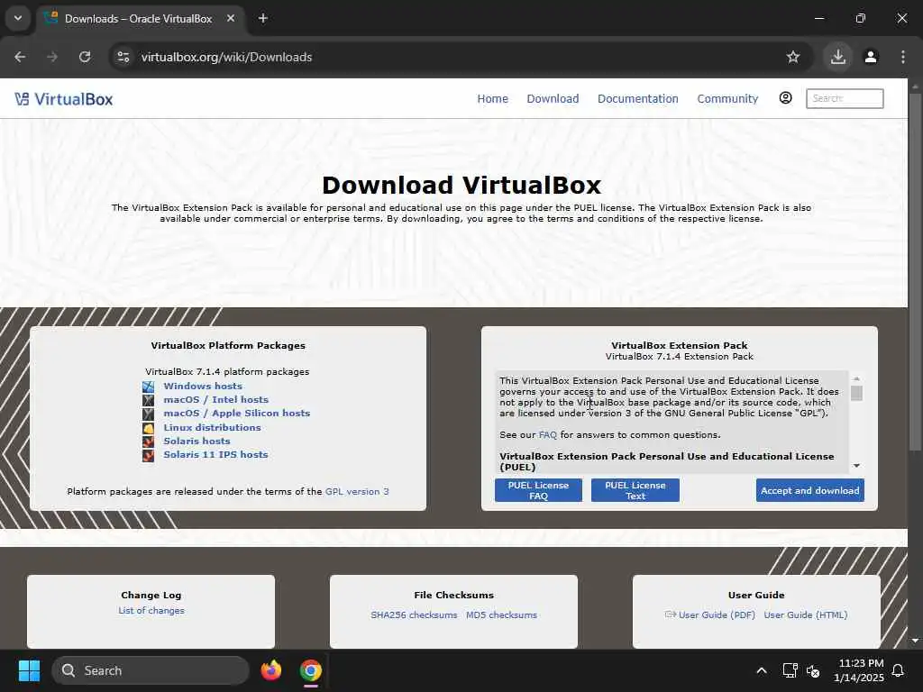Image resolution: width=923 pixels, height=692 pixels.
Task: Open the Solaris hosts link
Action: click(196, 442)
